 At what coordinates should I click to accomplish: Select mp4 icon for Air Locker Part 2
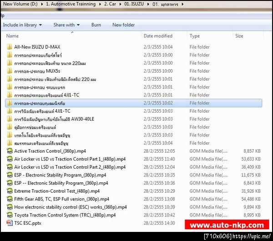click(10, 167)
